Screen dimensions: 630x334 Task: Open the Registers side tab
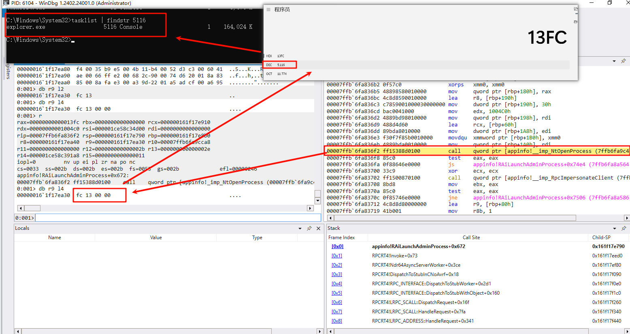(8, 71)
